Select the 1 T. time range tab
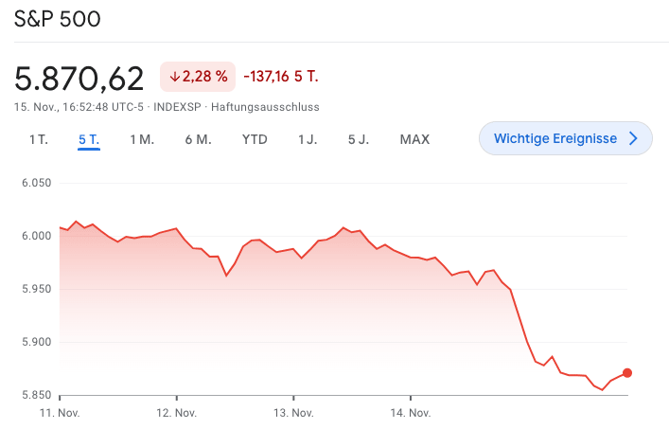The height and width of the screenshot is (429, 669). pyautogui.click(x=38, y=139)
